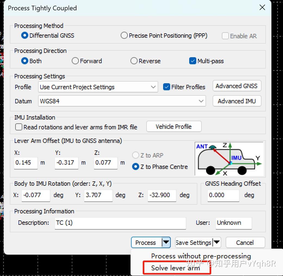283x276 pixels.
Task: Open the processing Profile dropdown
Action: point(153,87)
